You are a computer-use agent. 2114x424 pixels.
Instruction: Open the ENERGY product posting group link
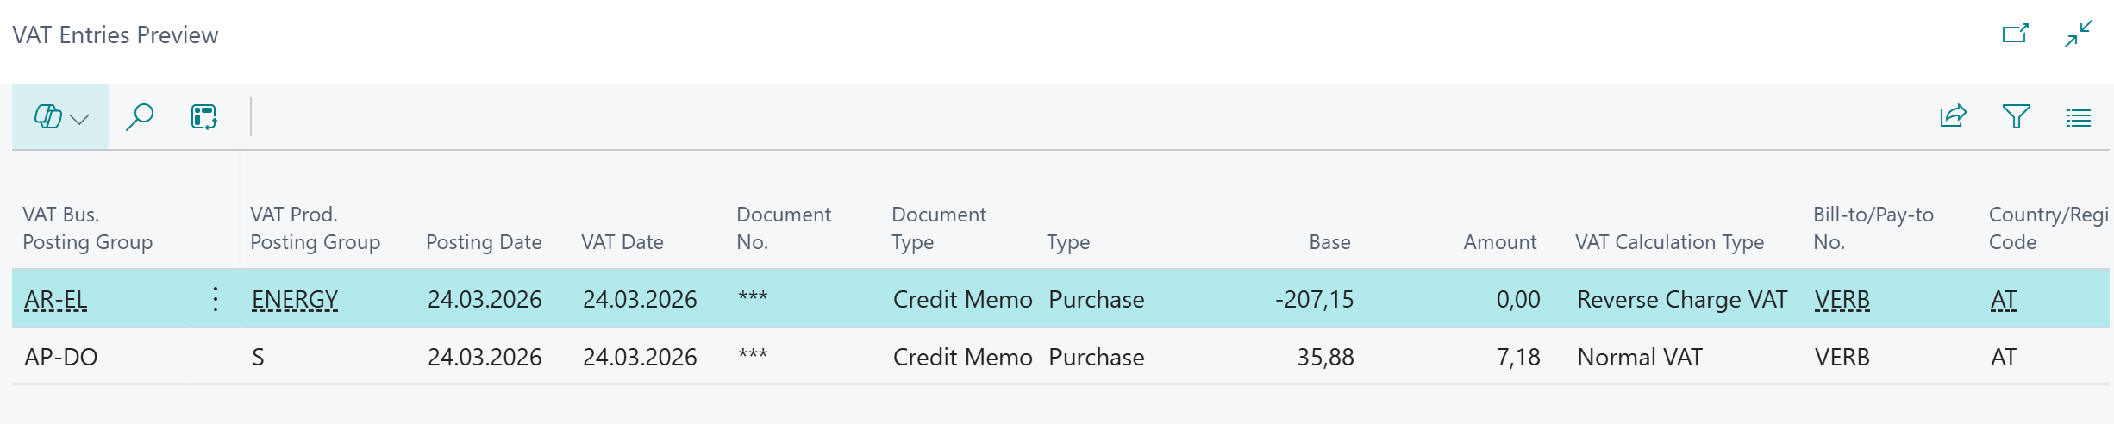coord(295,300)
